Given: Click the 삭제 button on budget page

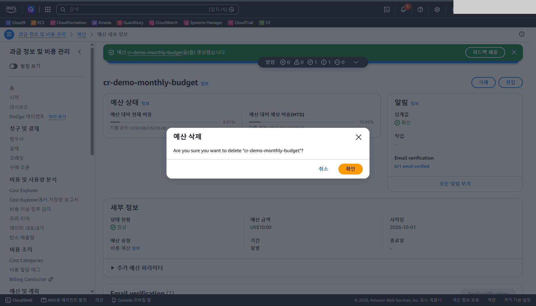Looking at the screenshot, I should (484, 83).
